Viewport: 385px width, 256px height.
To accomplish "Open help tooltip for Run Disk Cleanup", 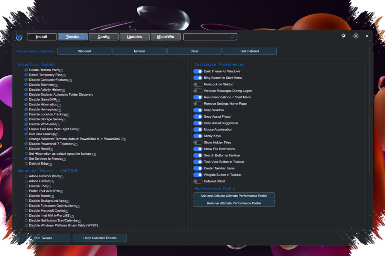I will click(57, 134).
